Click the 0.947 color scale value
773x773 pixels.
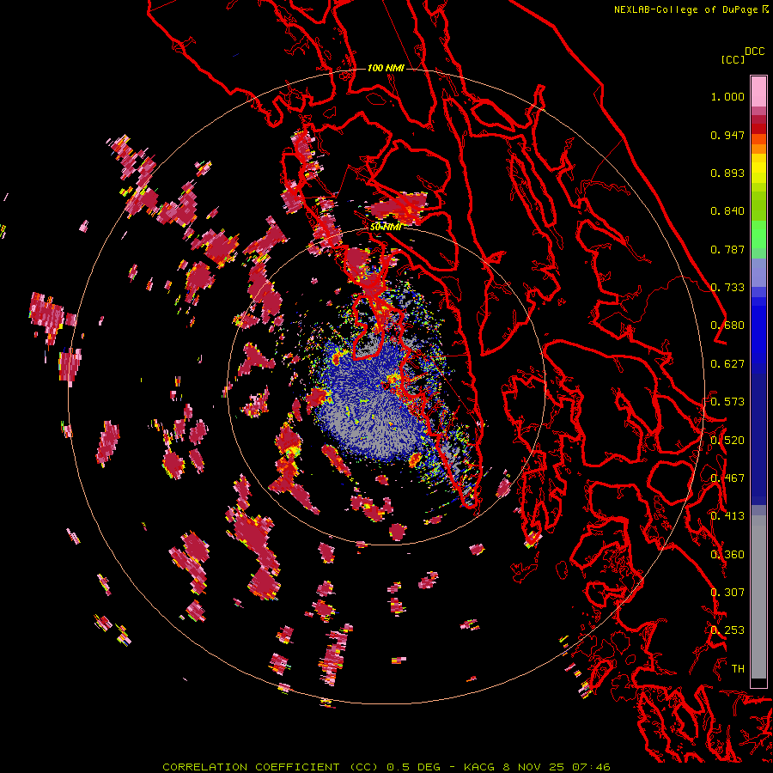point(727,135)
